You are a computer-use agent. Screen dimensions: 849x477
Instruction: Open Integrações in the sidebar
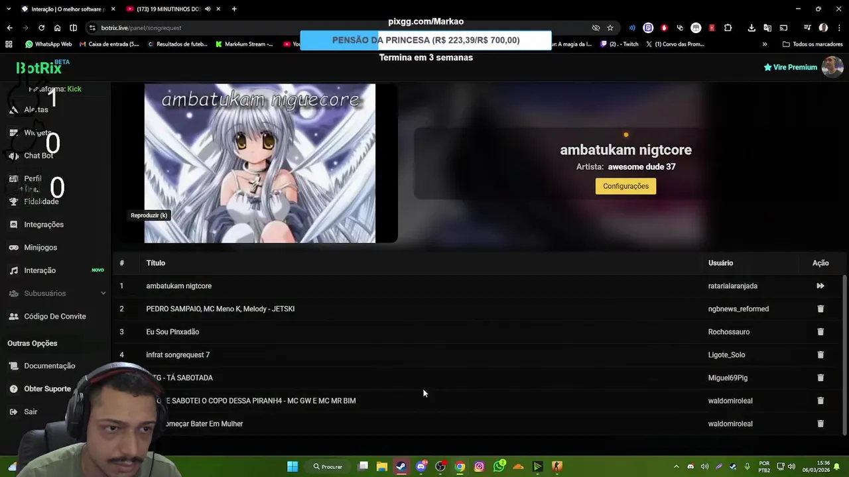(x=44, y=225)
